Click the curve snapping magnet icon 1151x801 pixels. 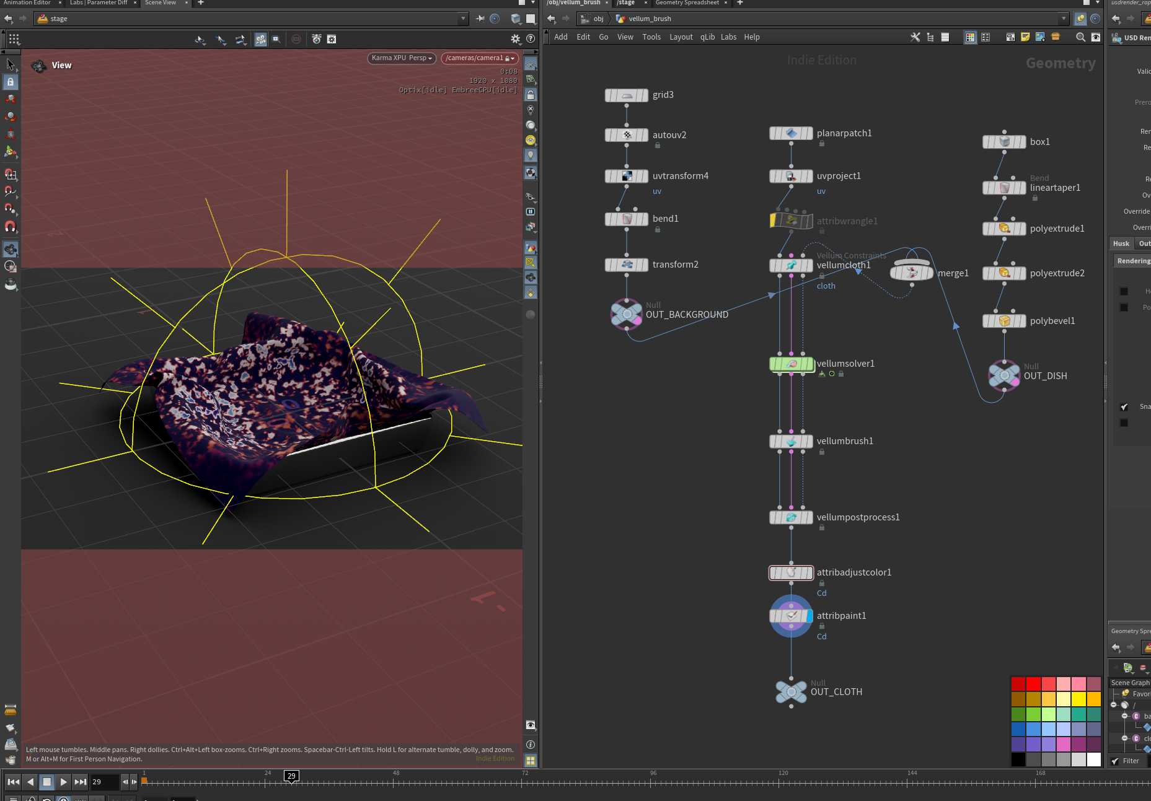[11, 191]
